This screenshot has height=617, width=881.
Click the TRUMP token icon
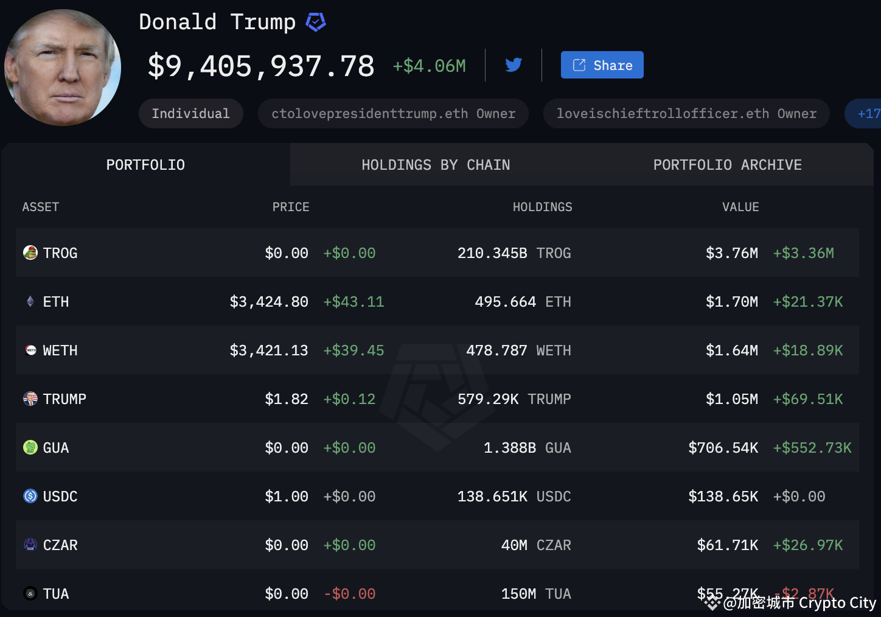[30, 399]
